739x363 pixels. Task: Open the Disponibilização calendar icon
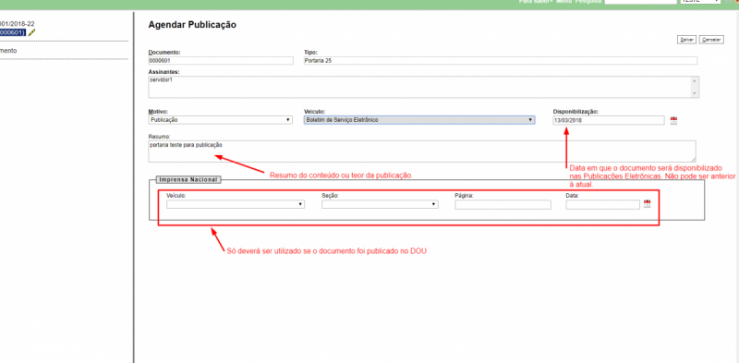tap(673, 121)
